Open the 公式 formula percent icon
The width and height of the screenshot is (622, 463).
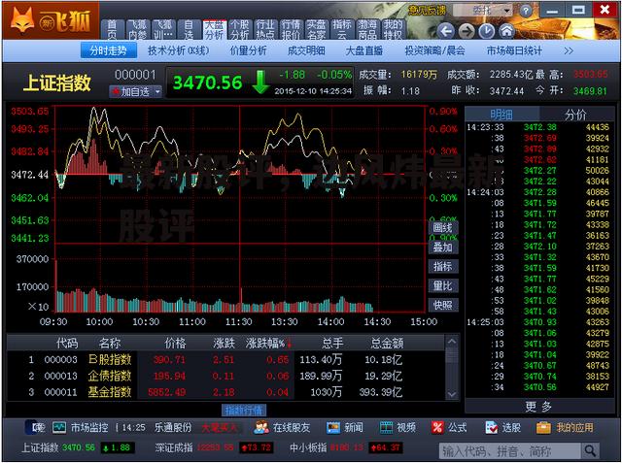click(x=437, y=427)
